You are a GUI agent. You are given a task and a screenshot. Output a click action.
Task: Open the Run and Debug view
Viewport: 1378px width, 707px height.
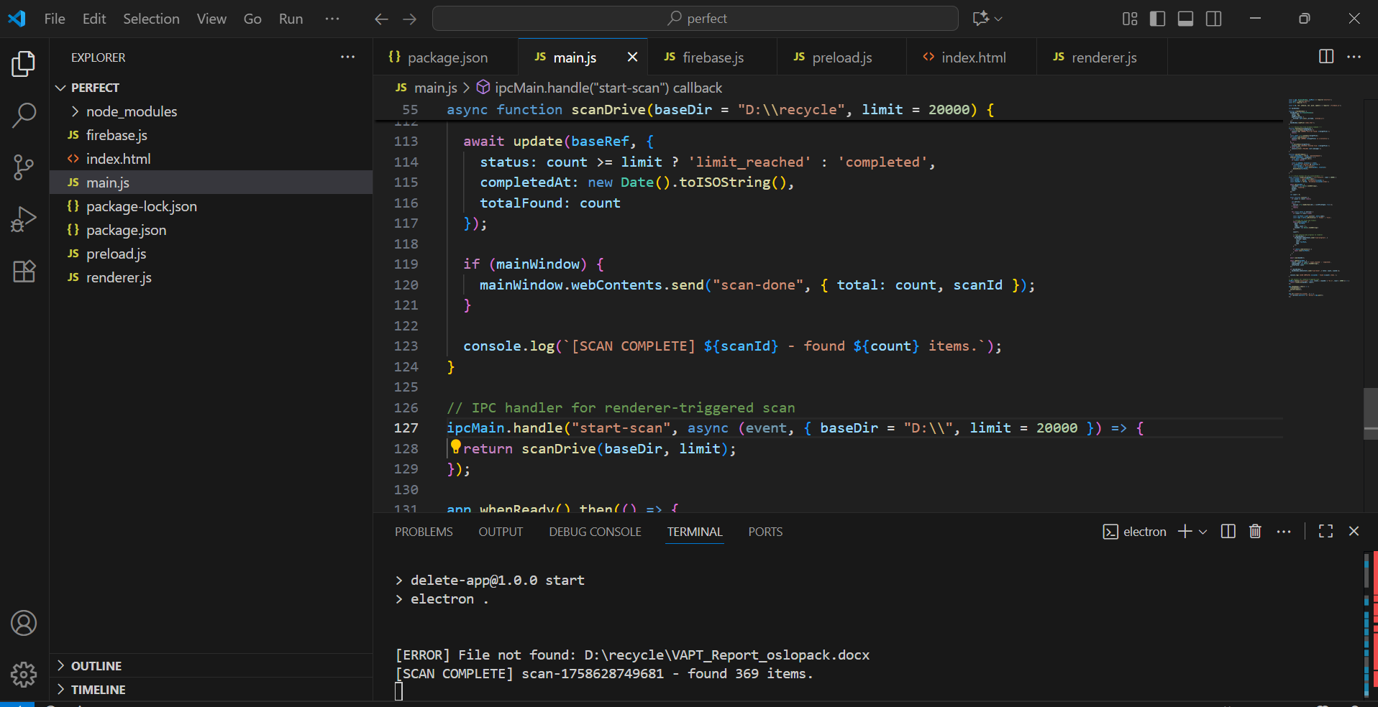pyautogui.click(x=24, y=219)
